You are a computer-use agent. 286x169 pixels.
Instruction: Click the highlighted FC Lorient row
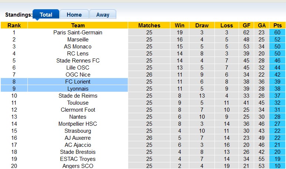click(x=78, y=82)
